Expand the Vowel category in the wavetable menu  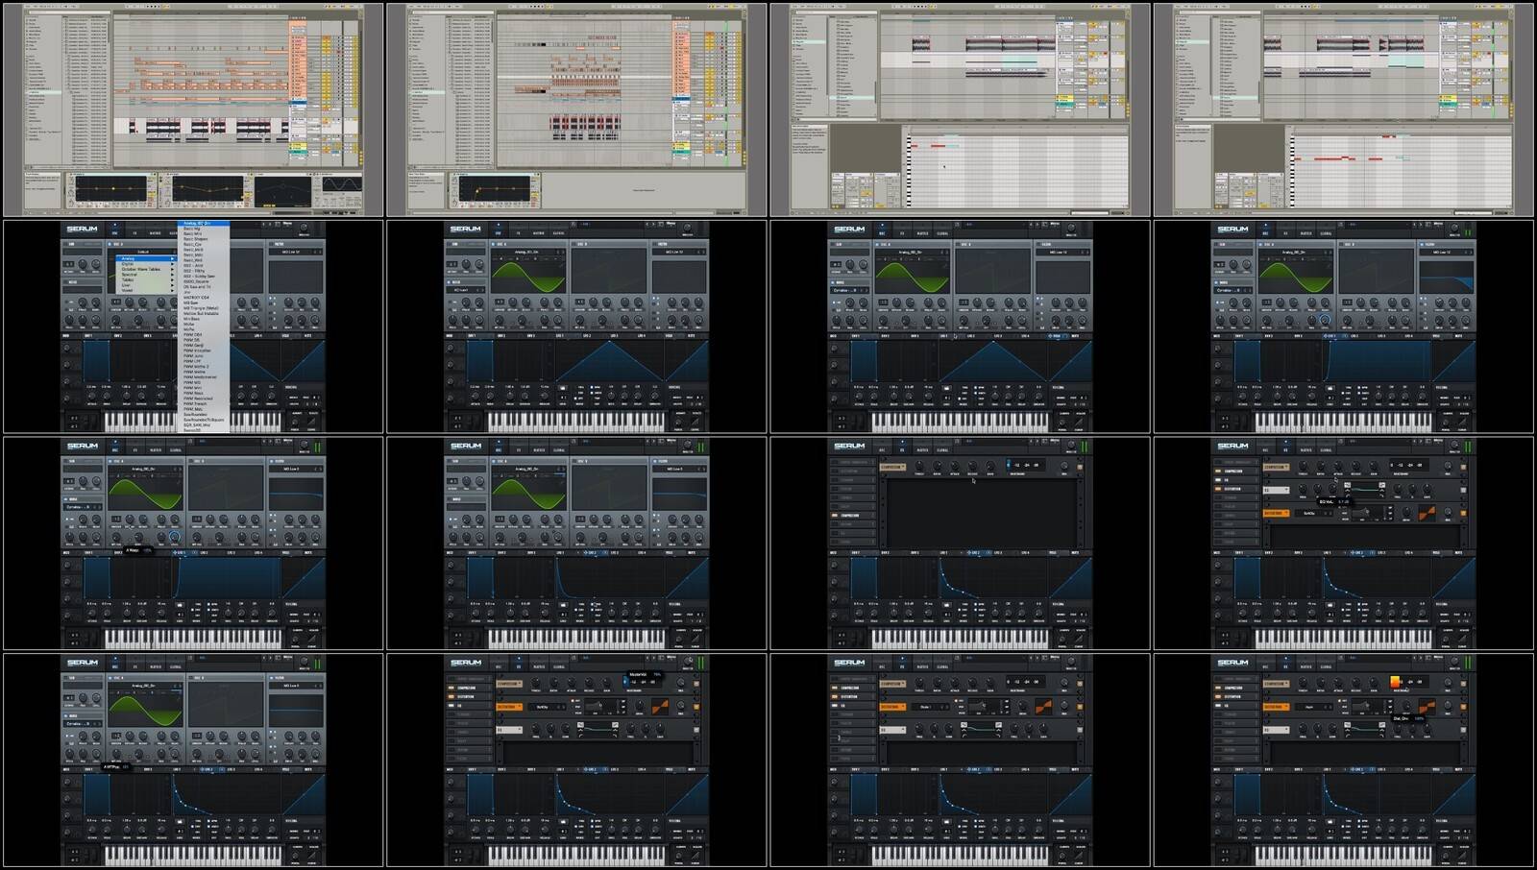point(146,290)
